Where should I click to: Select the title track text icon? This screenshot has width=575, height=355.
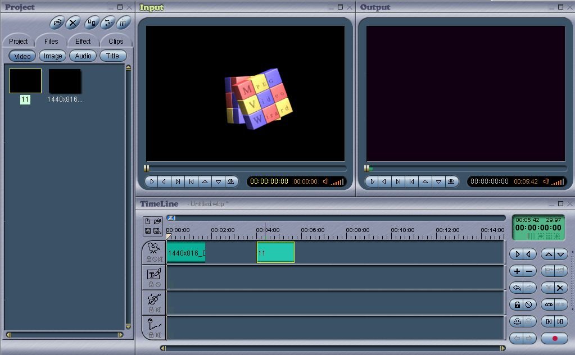click(154, 274)
